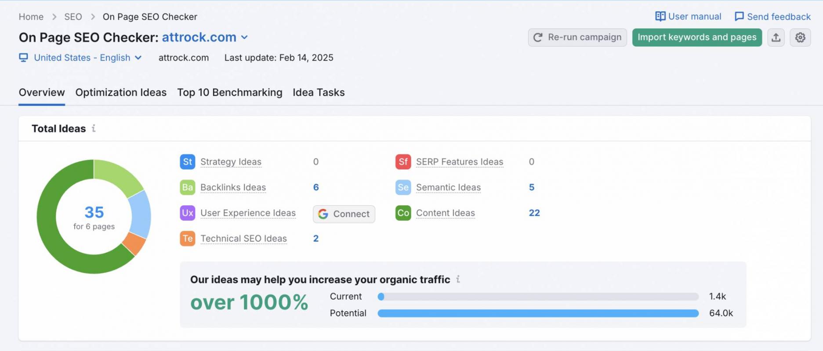The image size is (823, 351).
Task: Click the desktop device monitor icon
Action: tap(23, 57)
